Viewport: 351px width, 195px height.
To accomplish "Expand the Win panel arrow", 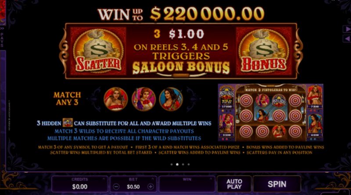I will 211,179.
